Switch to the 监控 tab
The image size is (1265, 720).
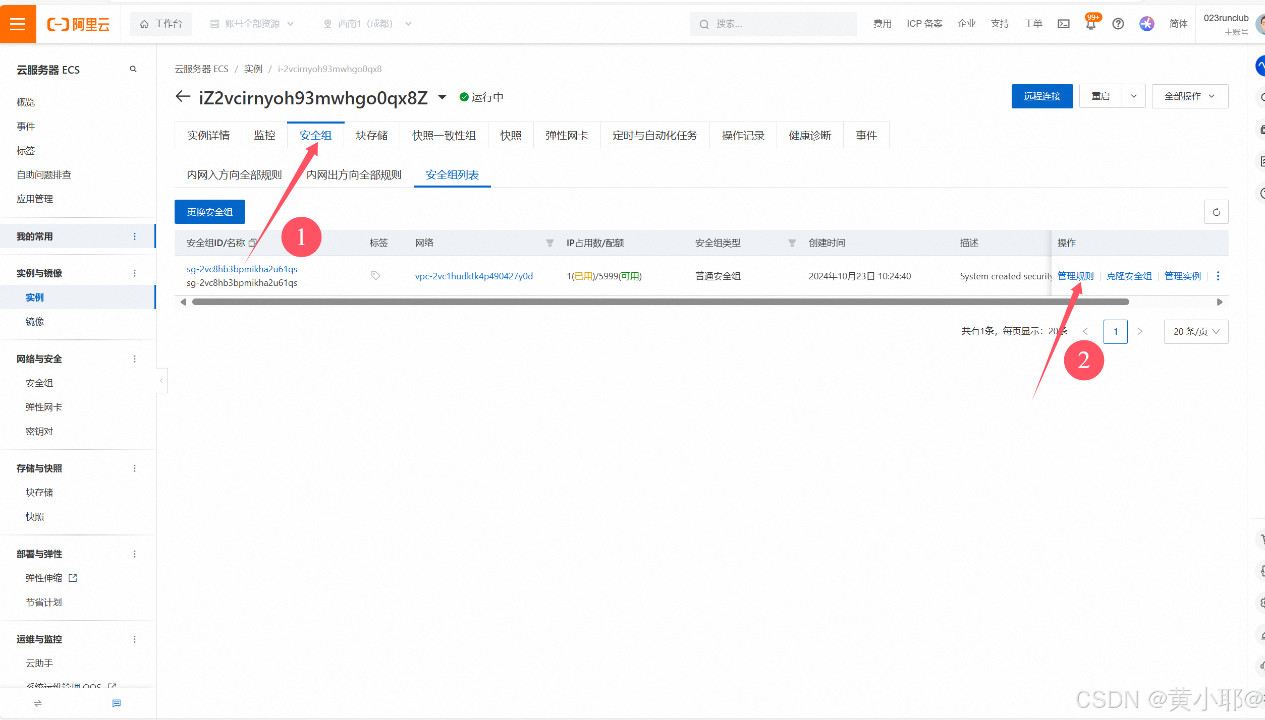(x=264, y=135)
